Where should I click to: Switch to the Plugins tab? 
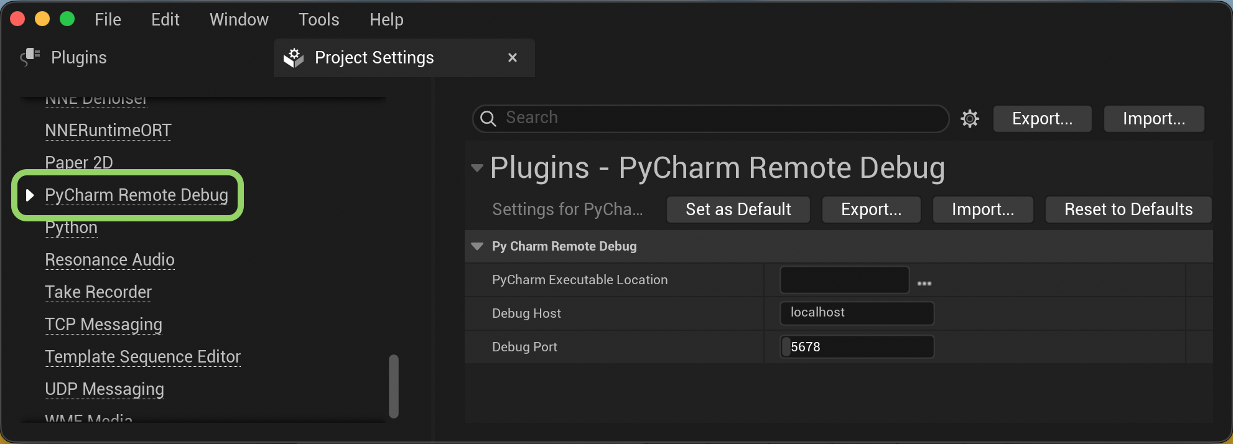coord(78,58)
